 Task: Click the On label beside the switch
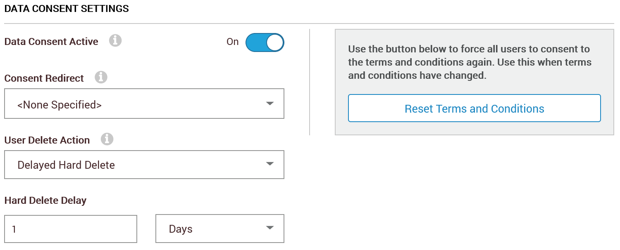point(233,42)
